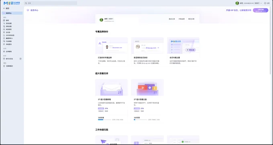Click the 工作快捷无阻 section heading

[x=102, y=130]
